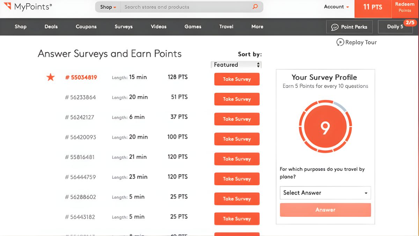The height and width of the screenshot is (236, 419).
Task: Click the Answer button in Survey Profile
Action: tap(325, 210)
